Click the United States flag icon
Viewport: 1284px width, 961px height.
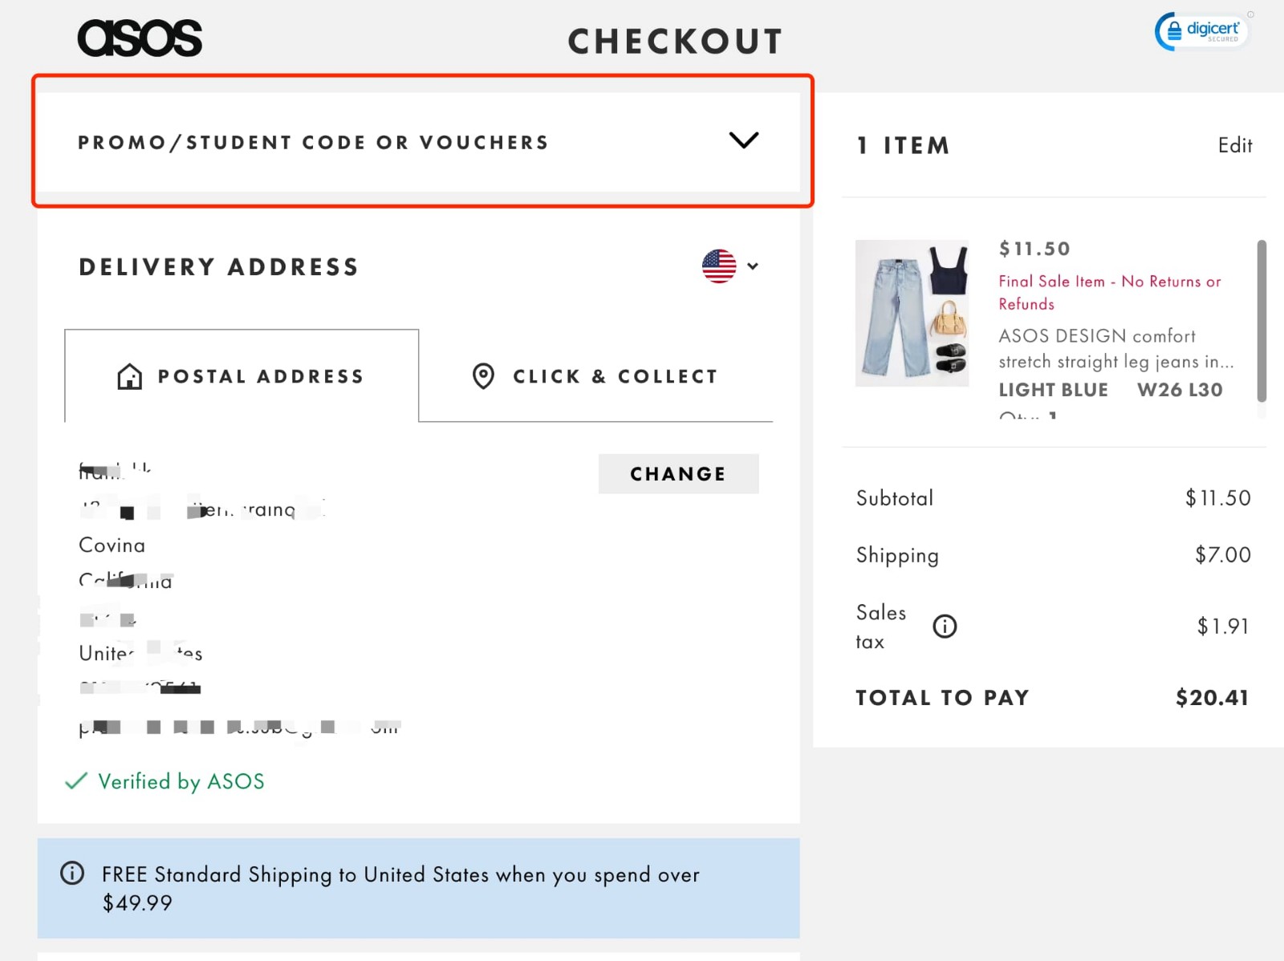click(719, 266)
